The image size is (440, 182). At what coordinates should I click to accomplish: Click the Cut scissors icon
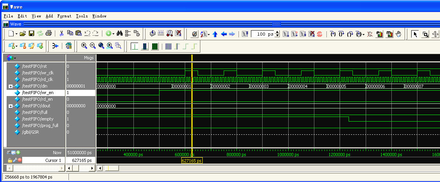tap(61, 34)
